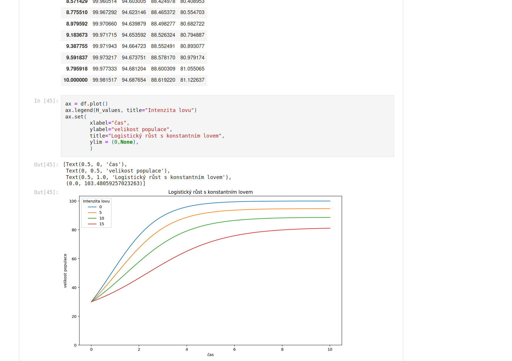Screen dimensions: 512x361
Task: Click the legend title "Intenzita lovu"
Action: click(x=96, y=201)
